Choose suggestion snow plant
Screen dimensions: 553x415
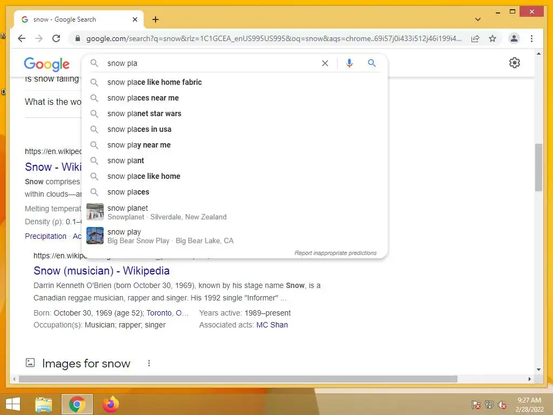click(234, 160)
